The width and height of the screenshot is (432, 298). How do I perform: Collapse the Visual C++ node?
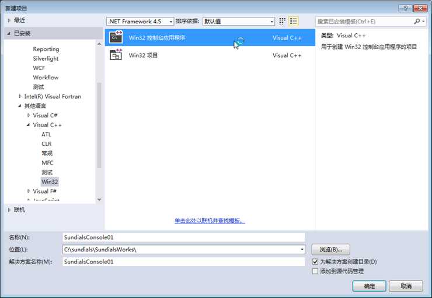pyautogui.click(x=29, y=125)
